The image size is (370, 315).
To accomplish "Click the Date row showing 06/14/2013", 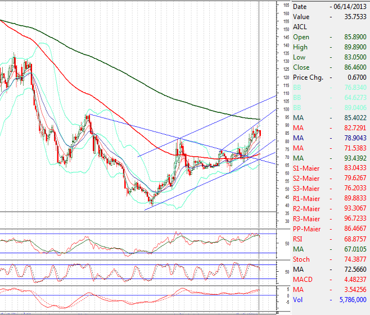I will (330, 7).
